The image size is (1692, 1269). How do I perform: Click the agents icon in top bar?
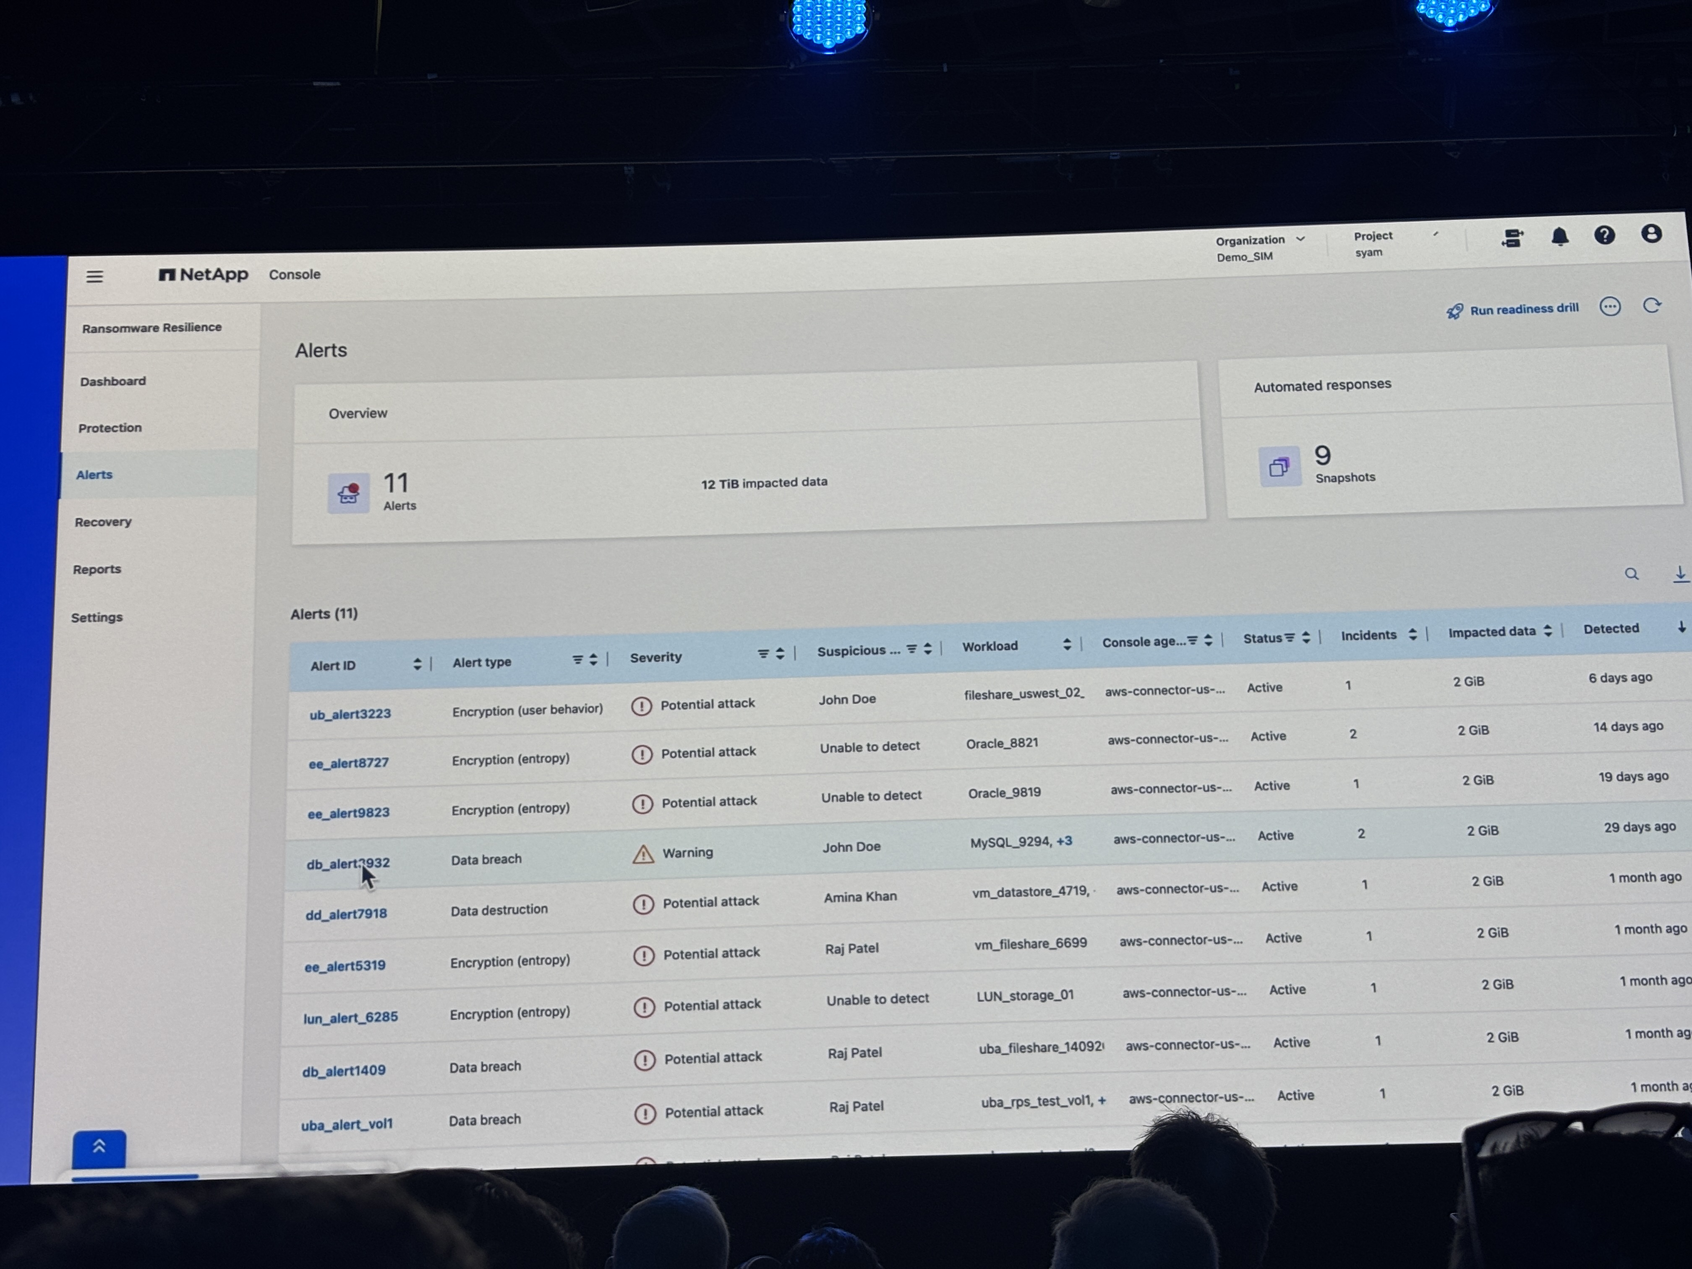(1512, 238)
